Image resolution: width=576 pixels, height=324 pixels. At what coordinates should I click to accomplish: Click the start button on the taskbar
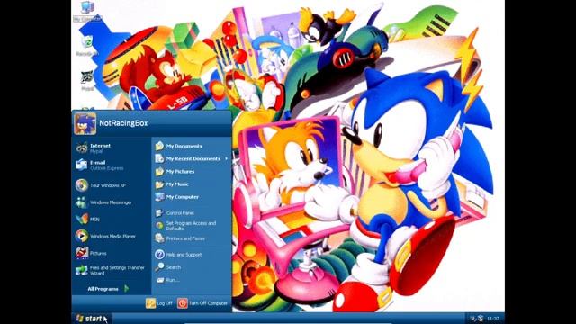[92, 319]
